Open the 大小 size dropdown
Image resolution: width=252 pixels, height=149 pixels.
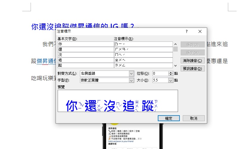point(171,80)
